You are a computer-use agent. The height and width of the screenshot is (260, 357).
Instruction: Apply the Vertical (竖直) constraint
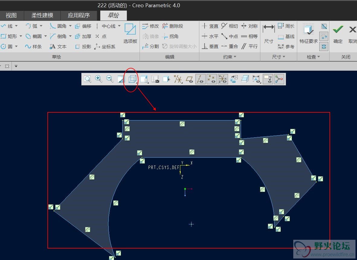tap(210, 26)
